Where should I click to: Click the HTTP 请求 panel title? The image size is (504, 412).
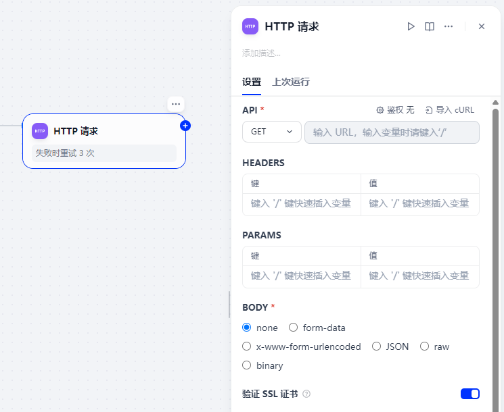point(292,26)
